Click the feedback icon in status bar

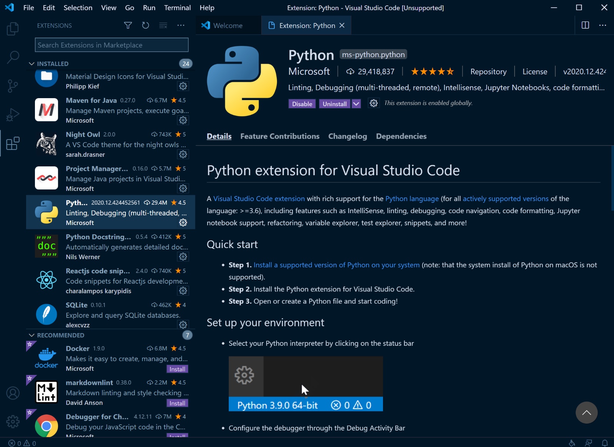[x=588, y=443]
